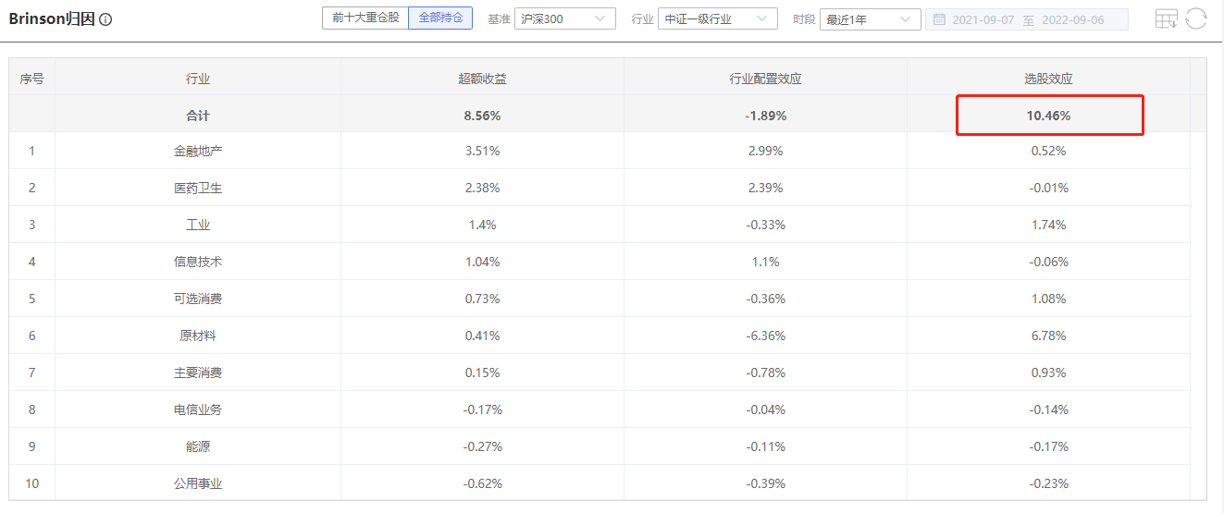Export table using the download icon
The width and height of the screenshot is (1224, 513).
tap(1167, 18)
